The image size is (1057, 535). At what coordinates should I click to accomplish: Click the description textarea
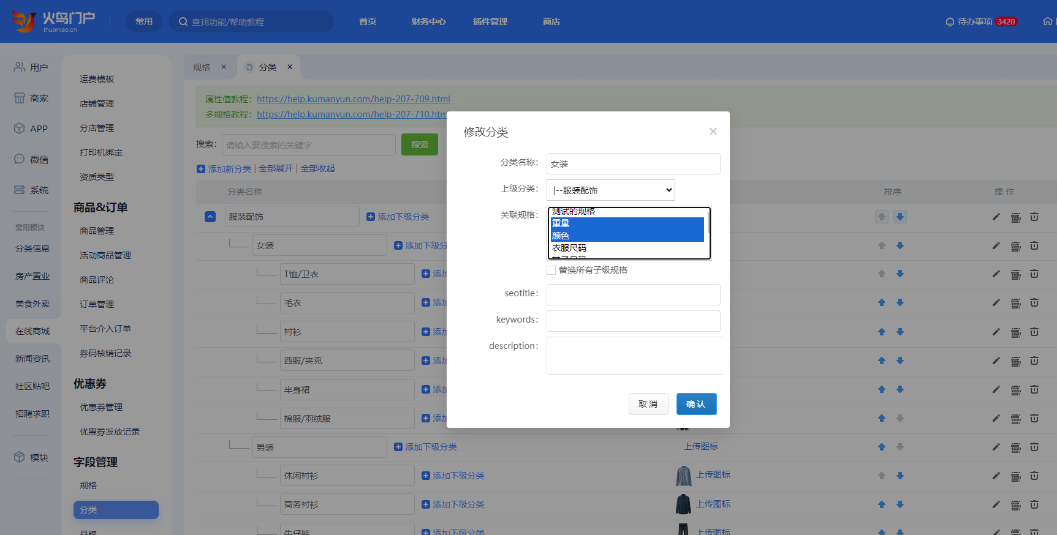635,356
